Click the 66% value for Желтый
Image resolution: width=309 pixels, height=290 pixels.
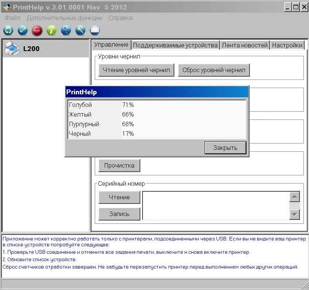pyautogui.click(x=128, y=114)
